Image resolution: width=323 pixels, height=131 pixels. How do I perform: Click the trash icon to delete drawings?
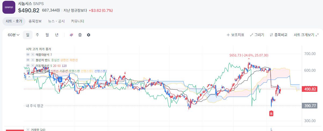pos(80,35)
